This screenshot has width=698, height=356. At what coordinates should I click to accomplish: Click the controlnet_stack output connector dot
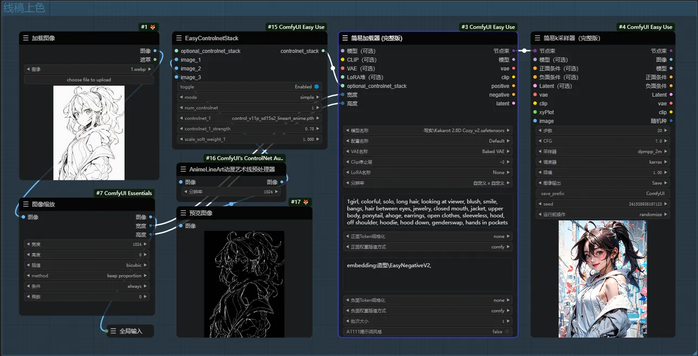point(323,51)
